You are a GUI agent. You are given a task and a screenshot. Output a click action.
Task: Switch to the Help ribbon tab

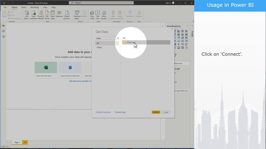pos(54,7)
